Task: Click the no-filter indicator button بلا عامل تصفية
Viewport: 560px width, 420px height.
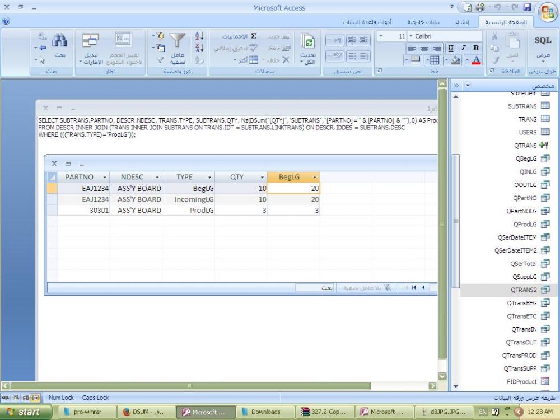Action: click(x=367, y=288)
